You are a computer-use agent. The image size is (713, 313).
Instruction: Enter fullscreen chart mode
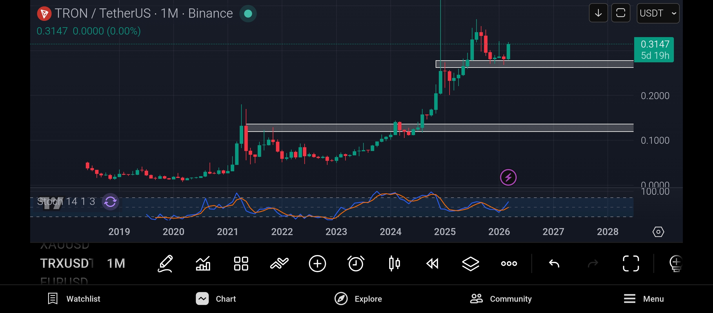tap(631, 263)
